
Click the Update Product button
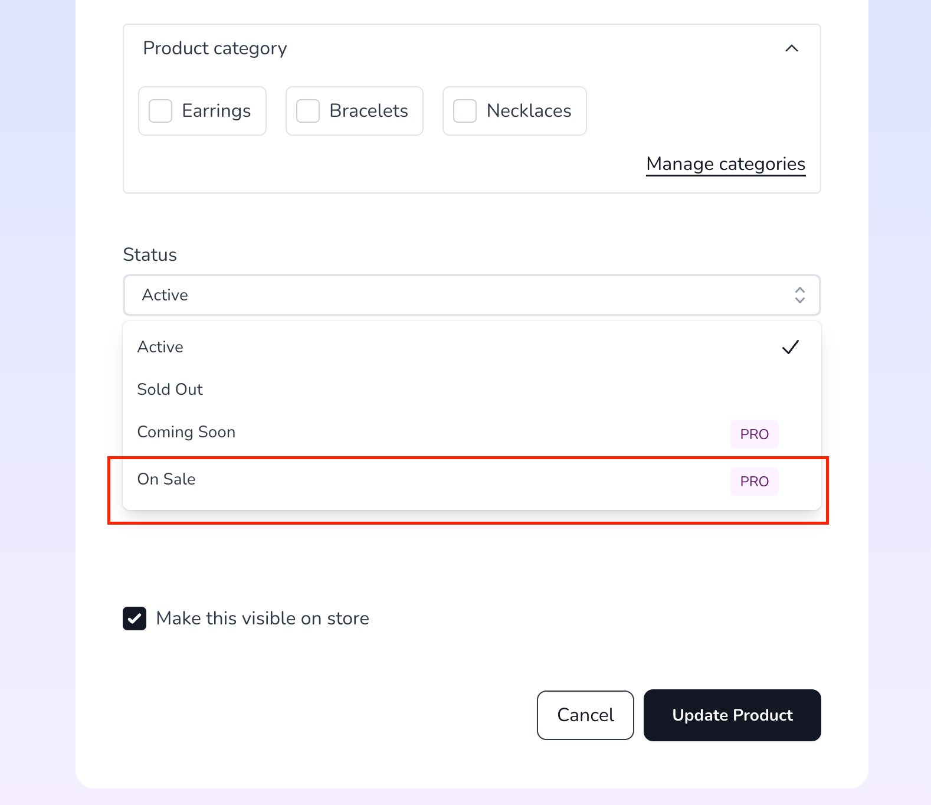tap(732, 715)
